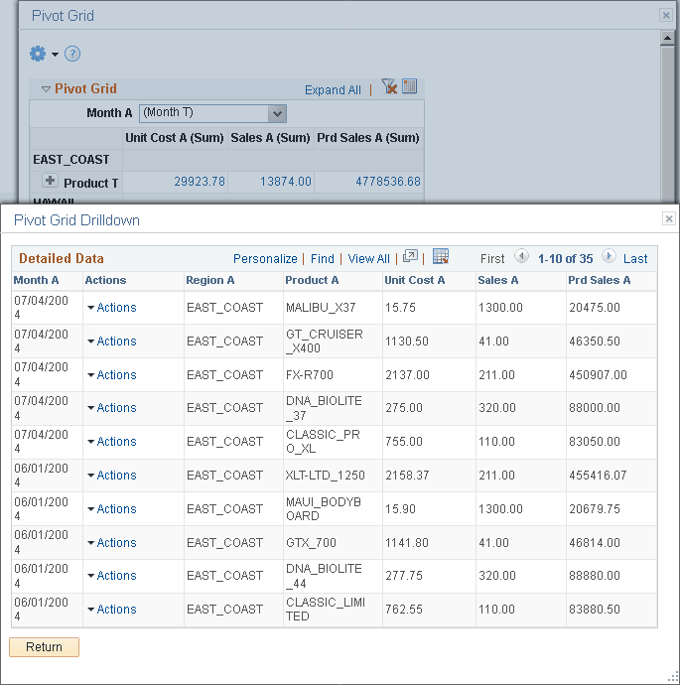Image resolution: width=680 pixels, height=685 pixels.
Task: Open Actions for the MAUI_BODYBOARD row
Action: pyautogui.click(x=112, y=509)
